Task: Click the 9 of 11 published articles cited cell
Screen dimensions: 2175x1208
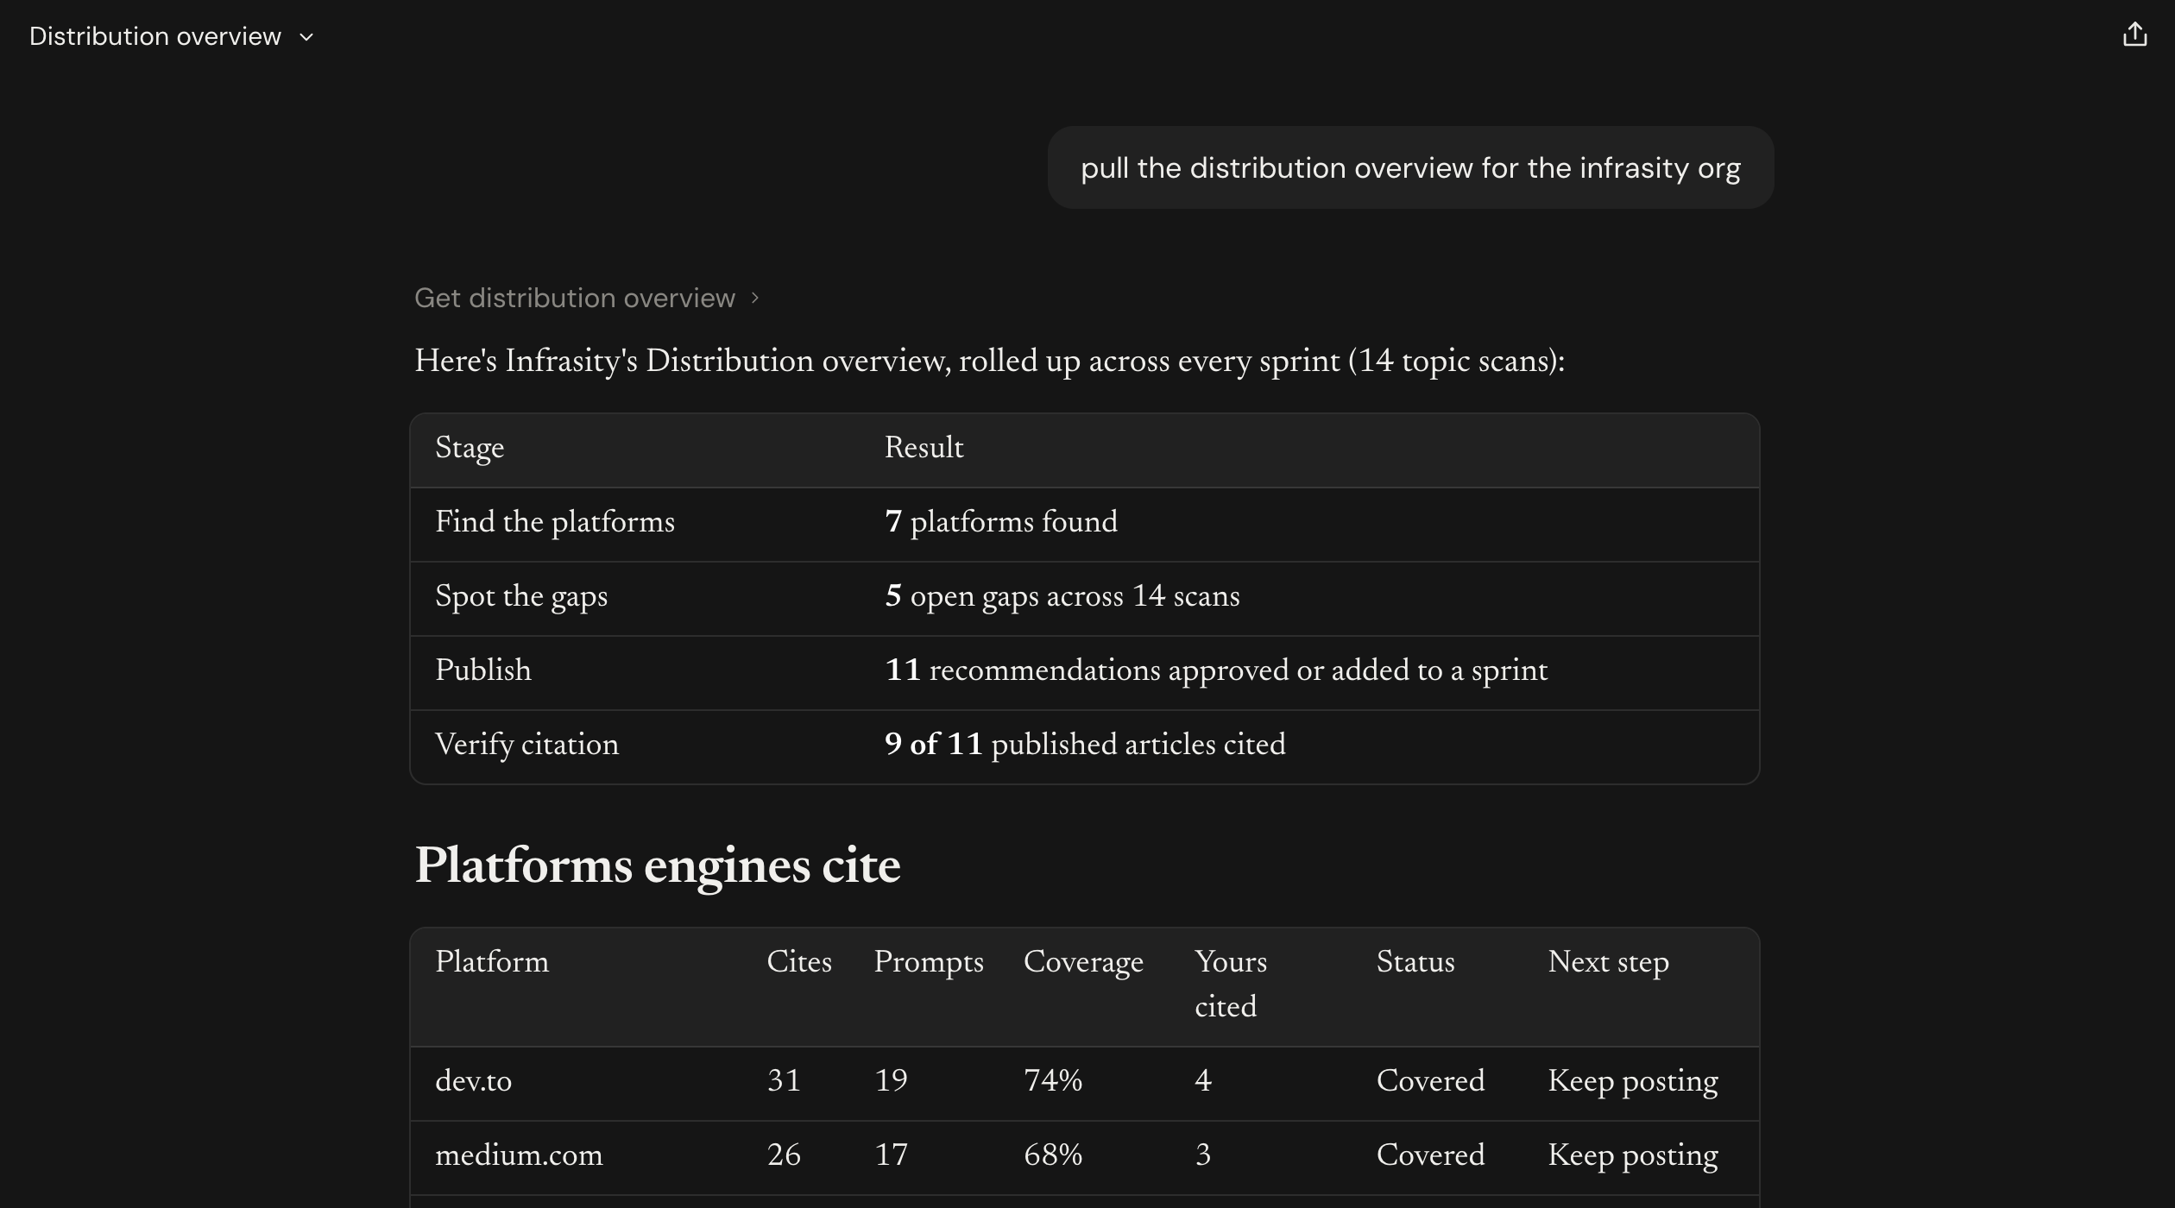Action: click(1085, 744)
